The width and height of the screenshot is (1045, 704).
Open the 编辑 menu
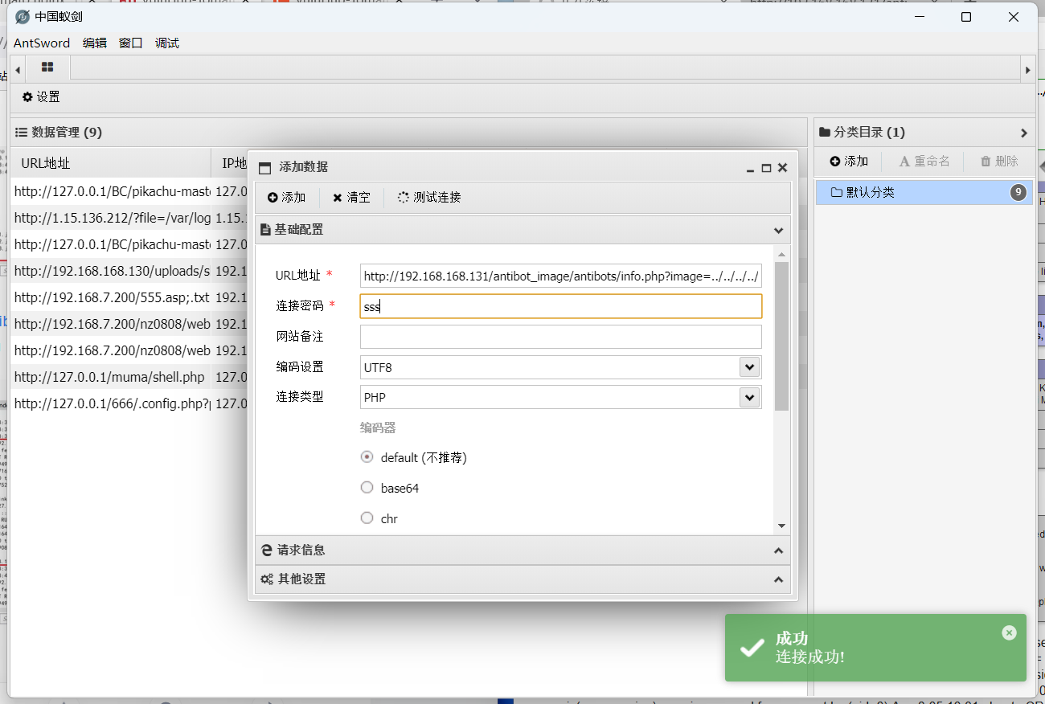(x=95, y=43)
